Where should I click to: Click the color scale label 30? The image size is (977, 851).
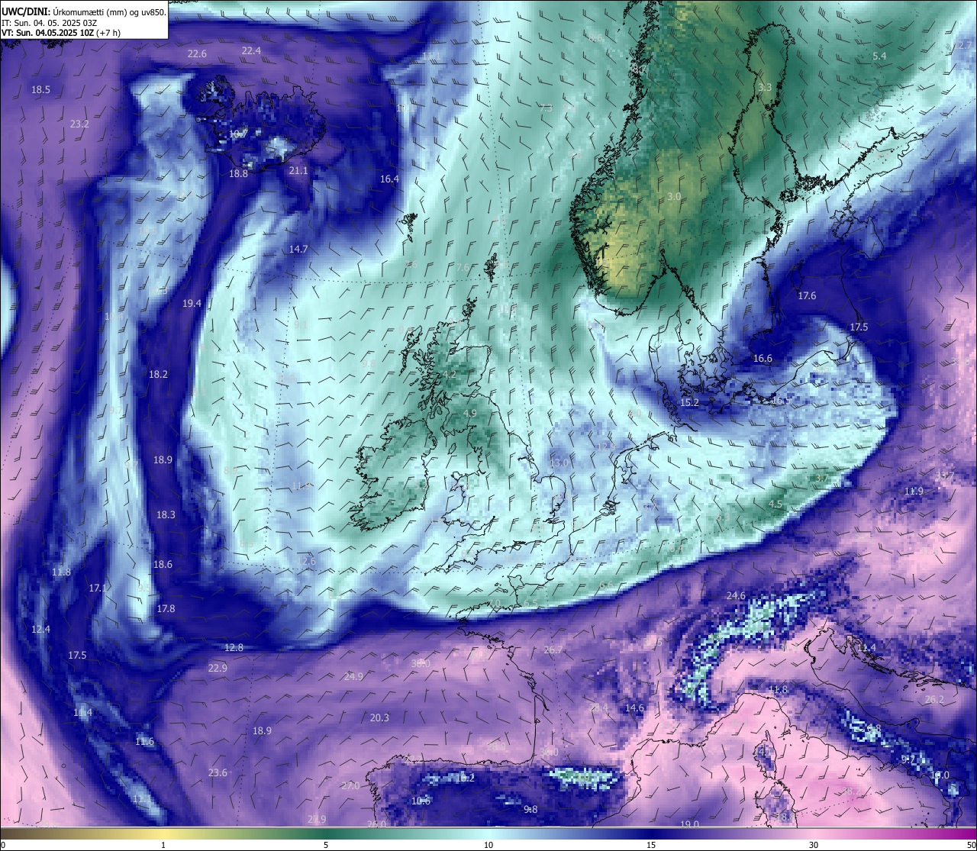click(x=814, y=845)
